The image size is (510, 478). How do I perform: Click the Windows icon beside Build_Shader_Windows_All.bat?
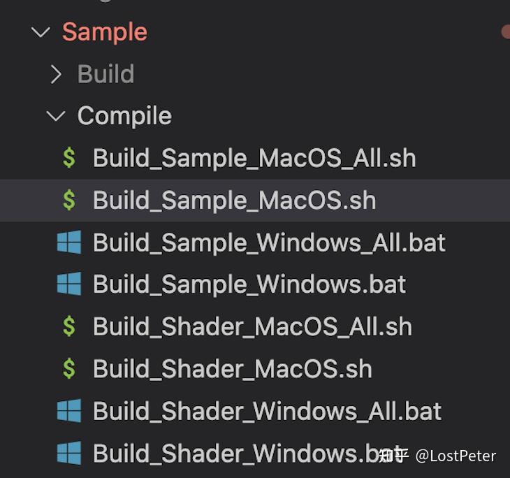[x=69, y=411]
